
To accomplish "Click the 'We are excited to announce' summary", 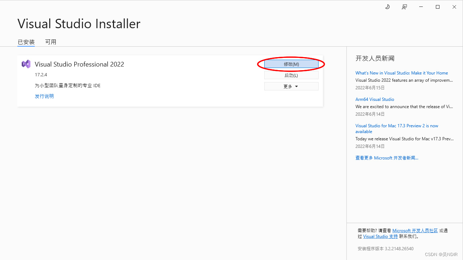I will point(404,107).
